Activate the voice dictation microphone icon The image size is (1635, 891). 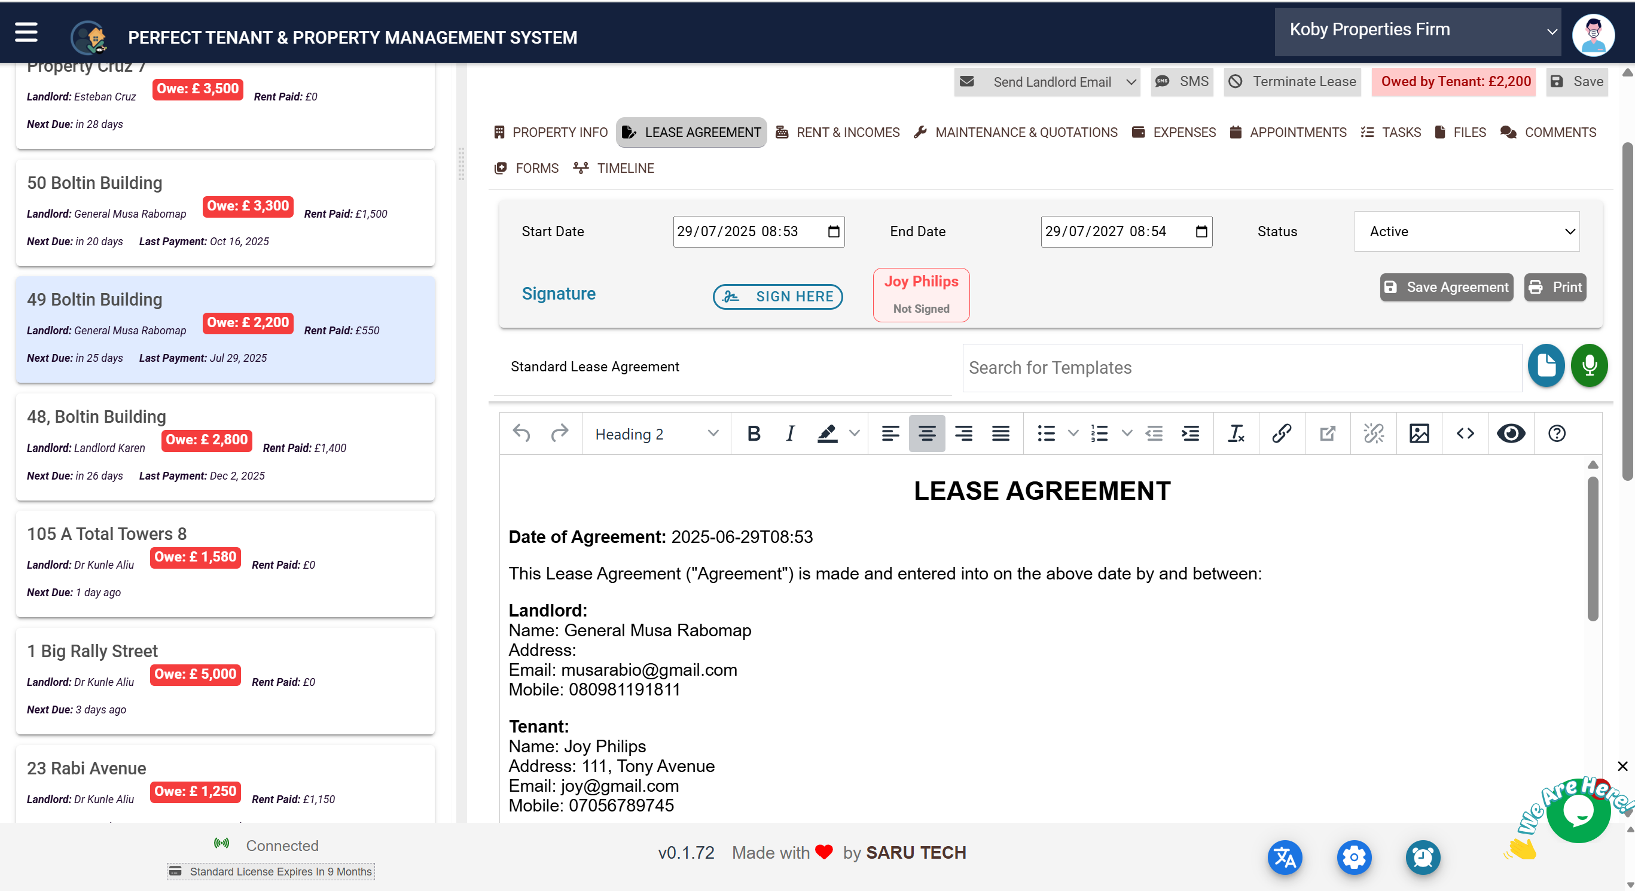[1589, 365]
